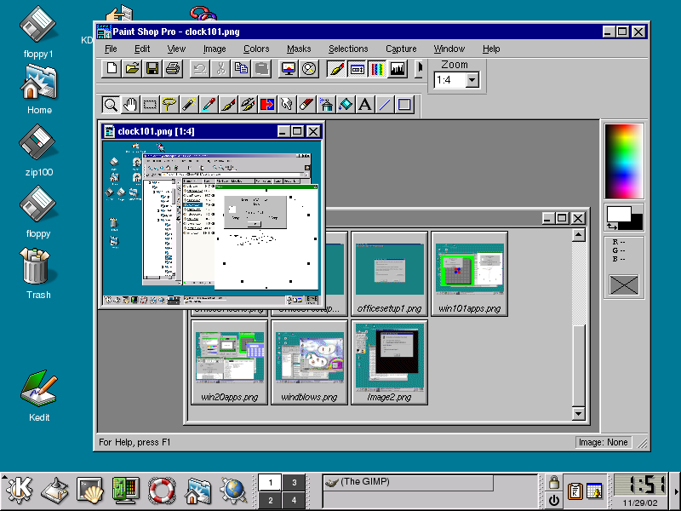Select the Airbrush spray can tool
Viewport: 681px width, 511px height.
(326, 105)
